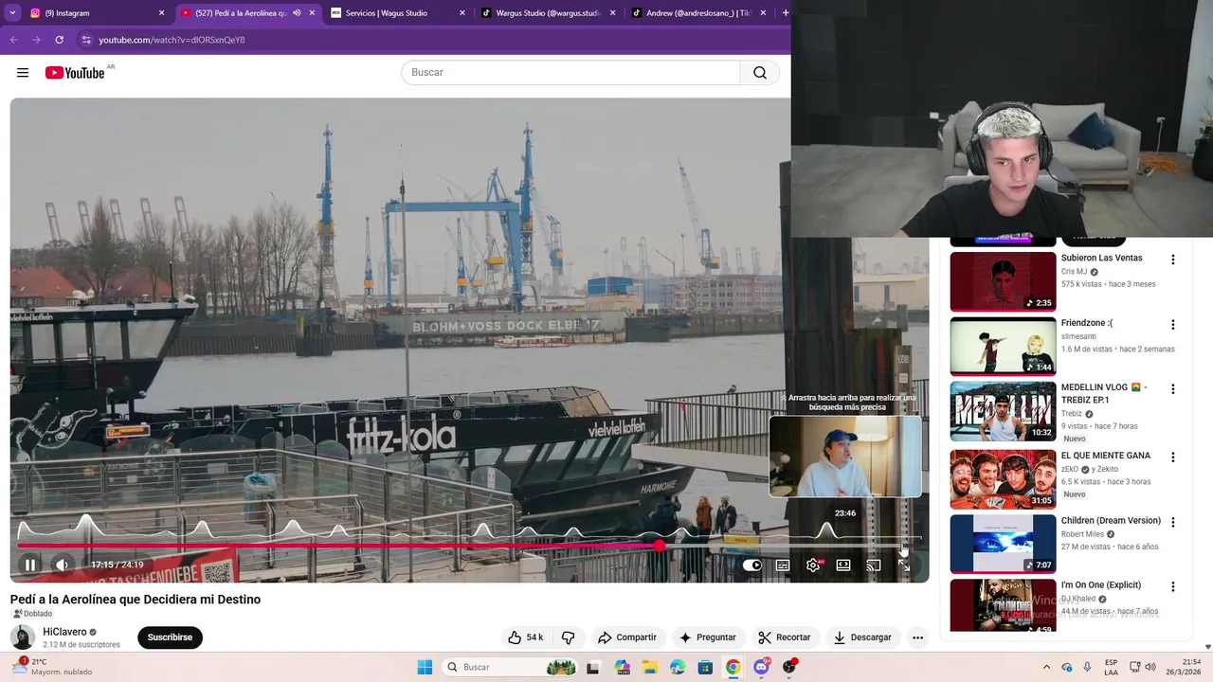Viewport: 1213px width, 682px height.
Task: Click the Doblado badge under the title
Action: [33, 614]
